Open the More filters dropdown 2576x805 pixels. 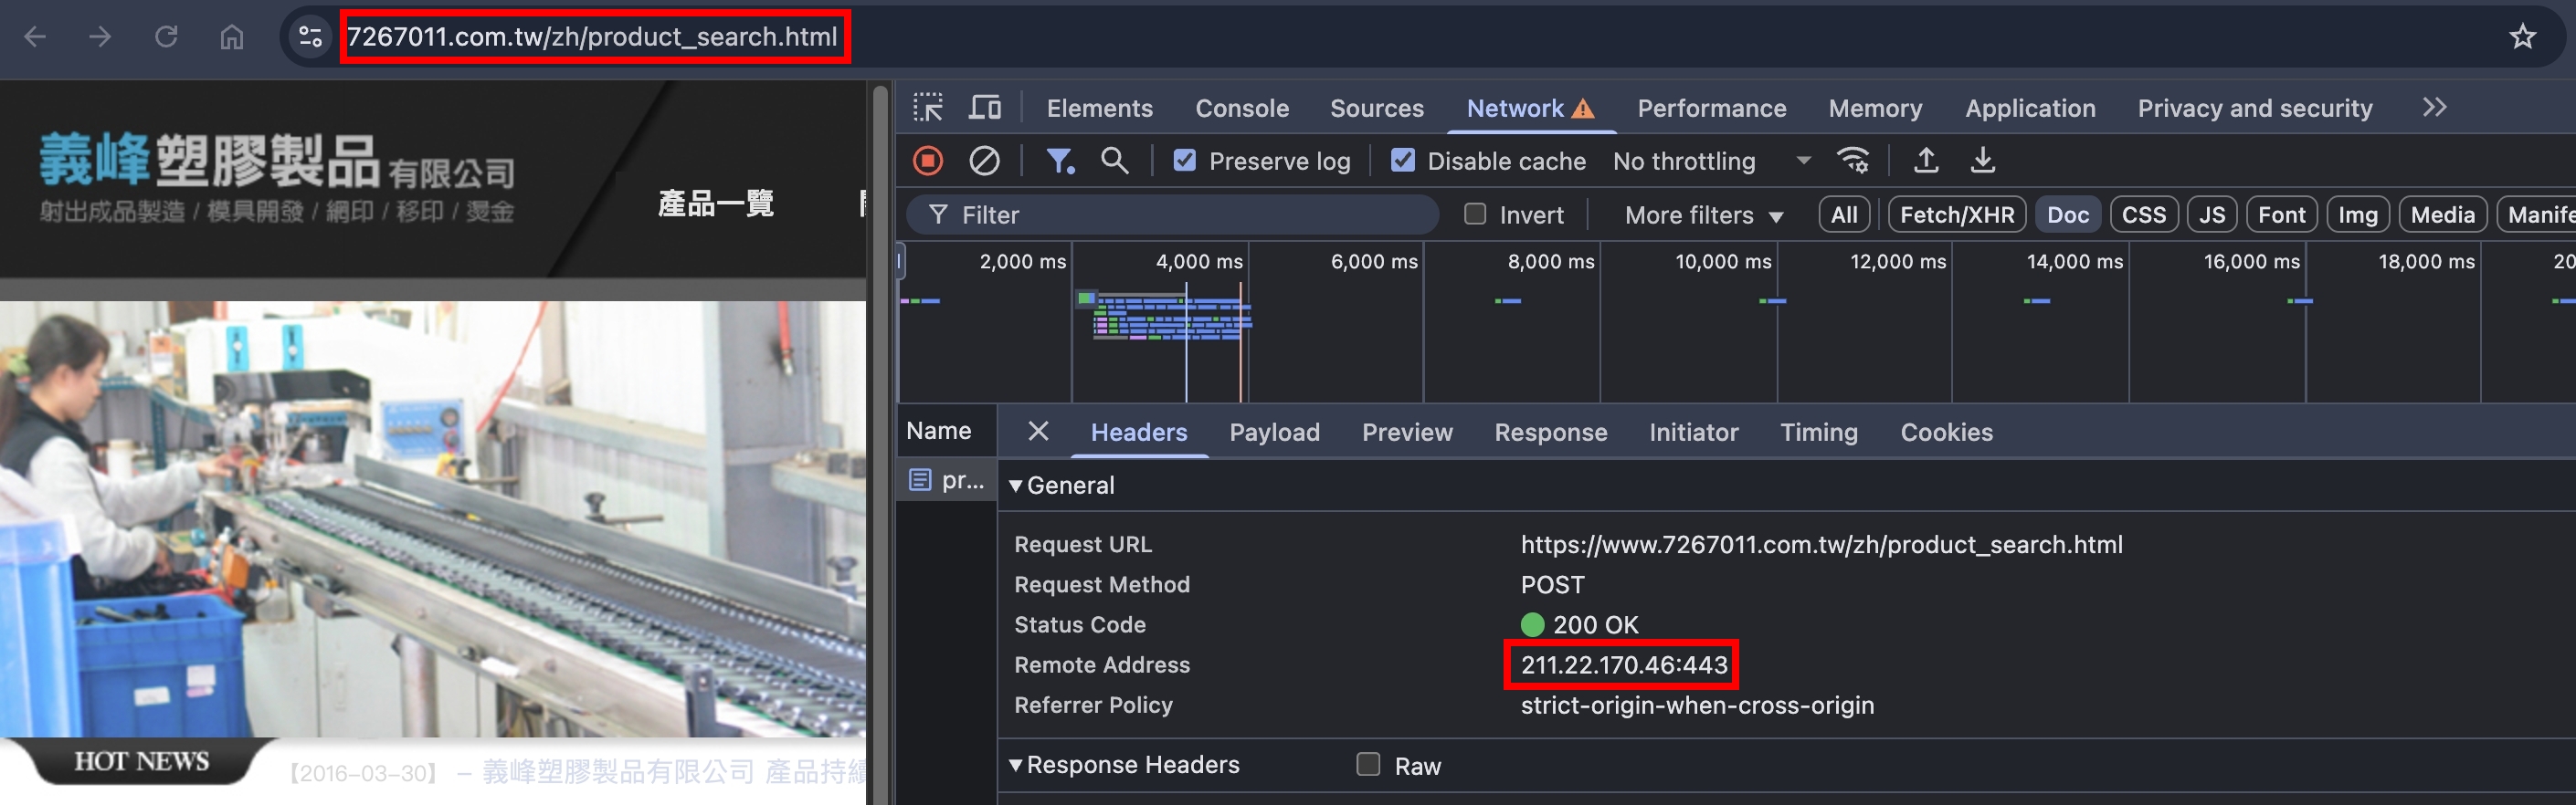coord(1704,214)
